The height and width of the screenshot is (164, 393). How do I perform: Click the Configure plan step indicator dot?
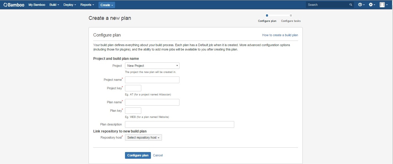pos(267,15)
